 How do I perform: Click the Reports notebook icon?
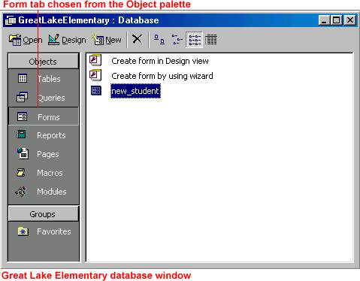pos(21,134)
